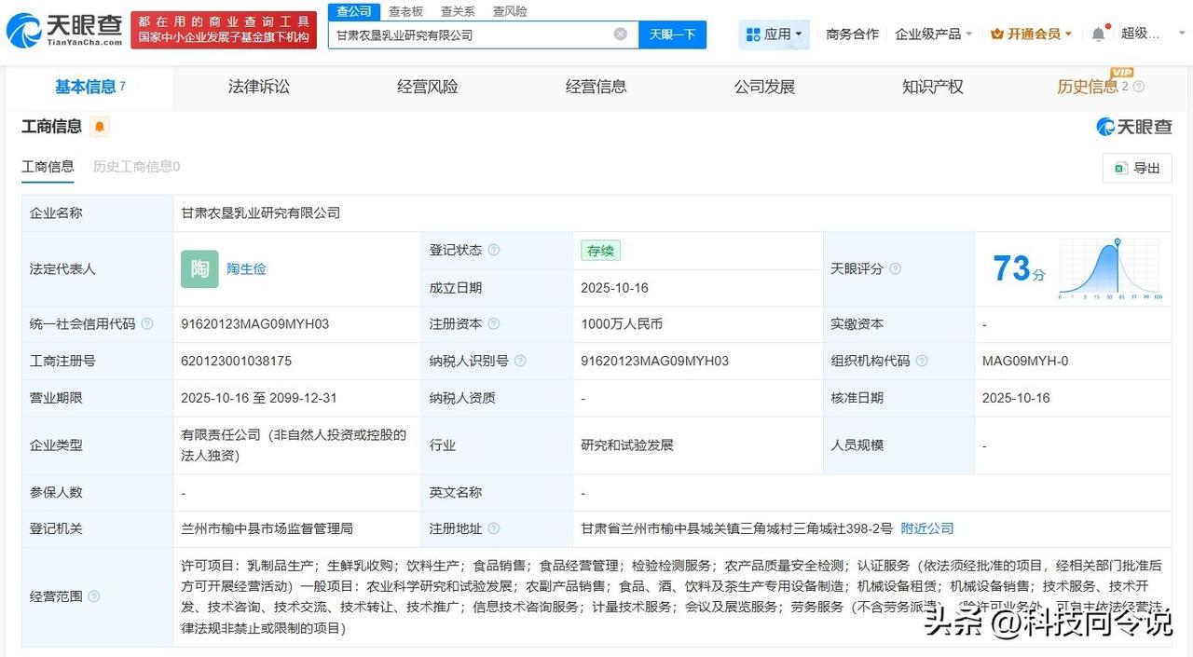This screenshot has width=1193, height=657.
Task: Select the 历史工商信息0 sub-tab
Action: click(x=136, y=167)
